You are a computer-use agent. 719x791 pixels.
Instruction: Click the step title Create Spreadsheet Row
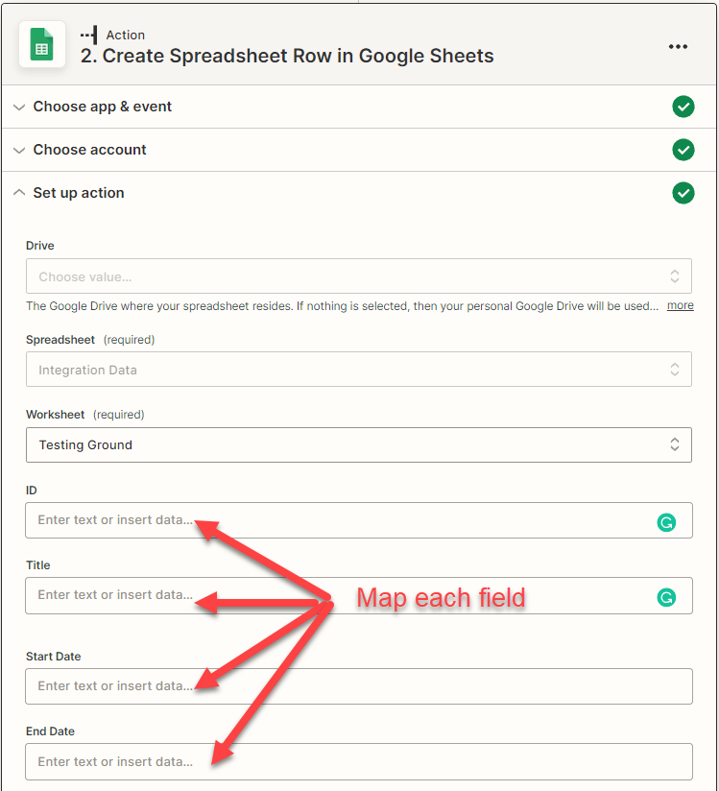pyautogui.click(x=287, y=56)
